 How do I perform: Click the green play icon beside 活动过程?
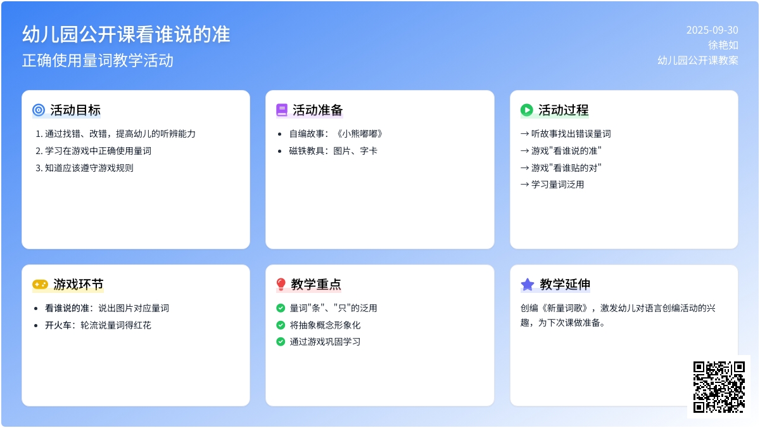coord(526,110)
